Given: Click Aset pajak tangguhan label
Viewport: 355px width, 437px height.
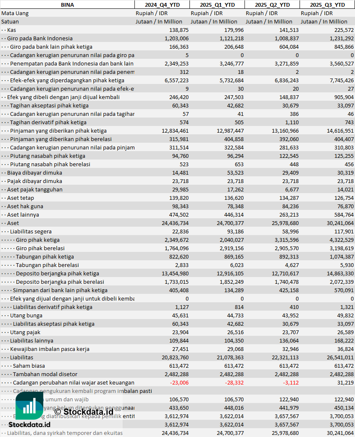Looking at the screenshot, I should pyautogui.click(x=35, y=189).
